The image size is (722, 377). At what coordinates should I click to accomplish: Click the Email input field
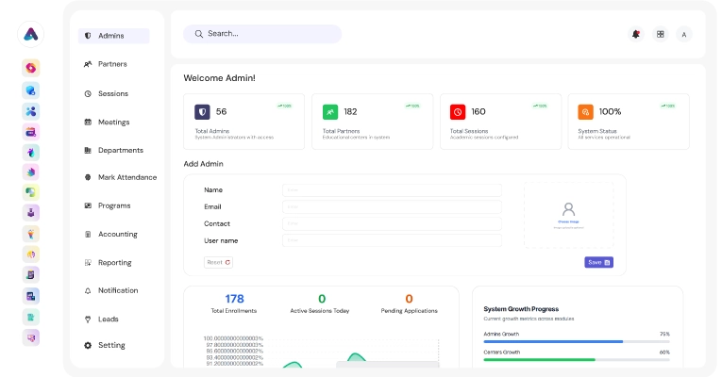pos(392,206)
